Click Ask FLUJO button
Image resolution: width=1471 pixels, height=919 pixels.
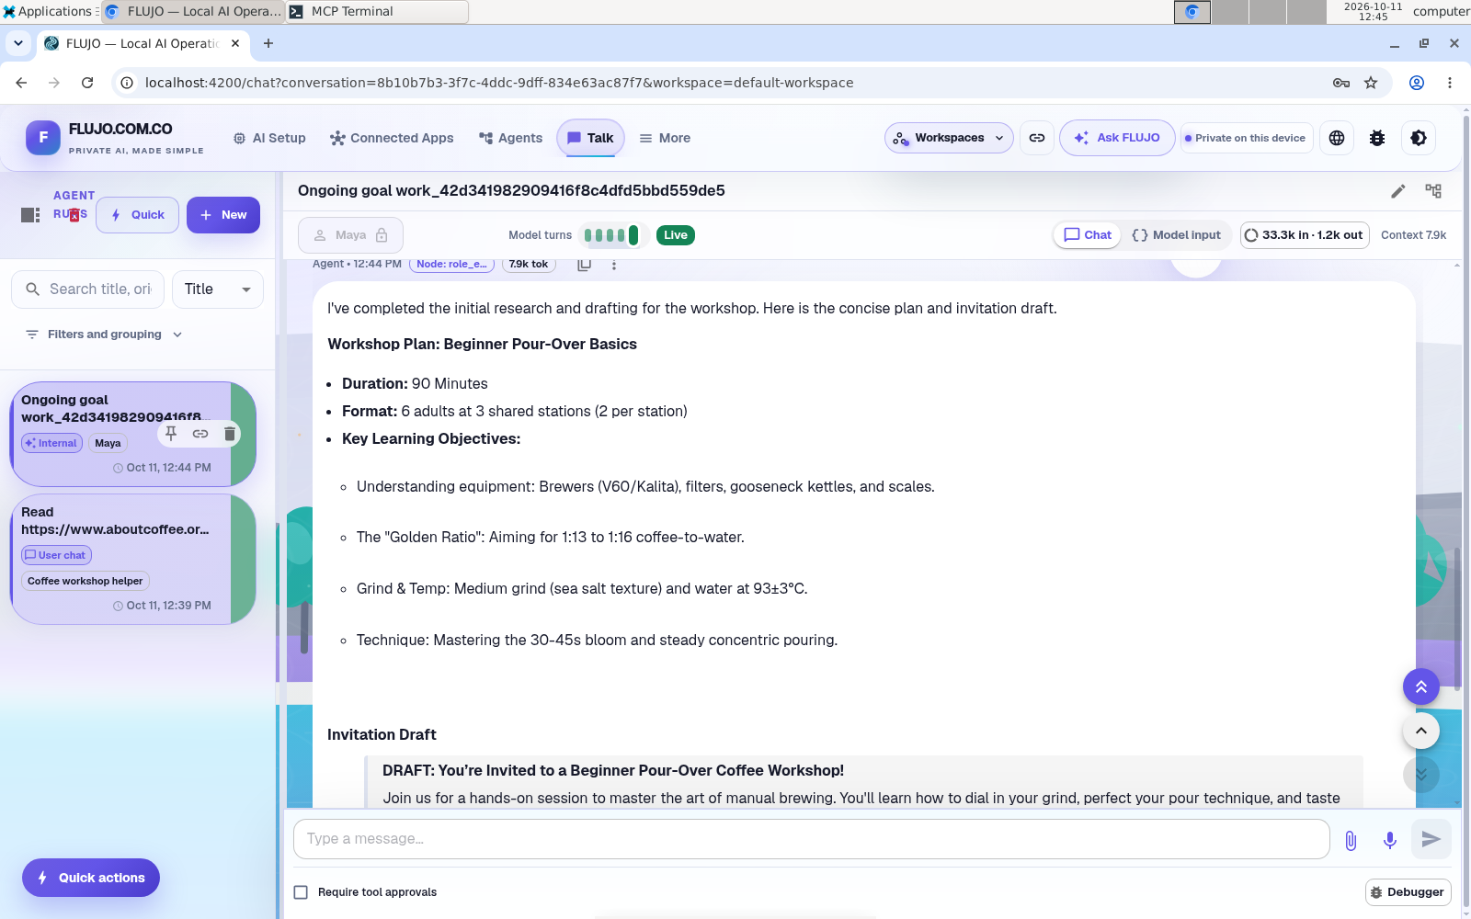point(1117,138)
